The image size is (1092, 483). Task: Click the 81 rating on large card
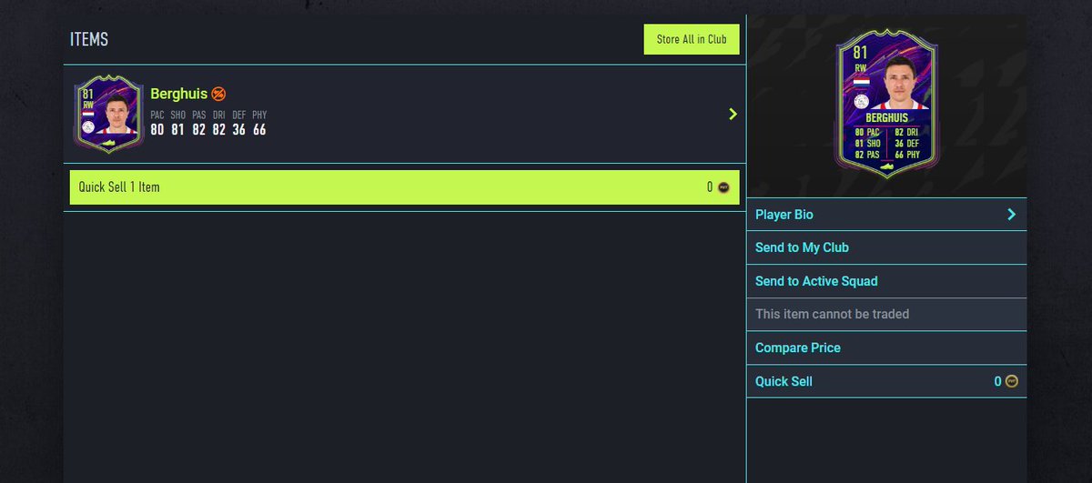coord(860,53)
